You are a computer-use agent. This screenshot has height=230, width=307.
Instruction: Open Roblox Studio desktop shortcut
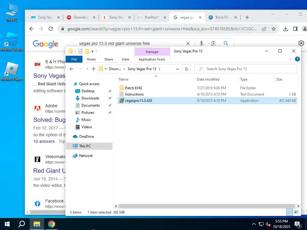pos(12,42)
